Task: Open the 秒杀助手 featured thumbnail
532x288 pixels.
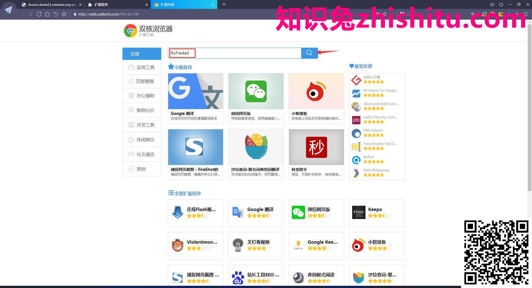Action: click(316, 147)
